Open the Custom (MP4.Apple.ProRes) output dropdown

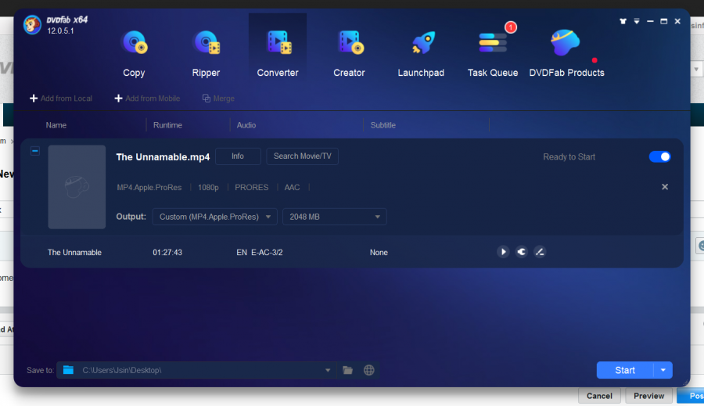[214, 217]
